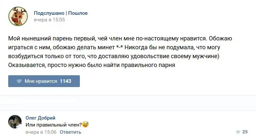Click the "Мне нравится" label text
This screenshot has width=256, height=137.
pos(41,81)
